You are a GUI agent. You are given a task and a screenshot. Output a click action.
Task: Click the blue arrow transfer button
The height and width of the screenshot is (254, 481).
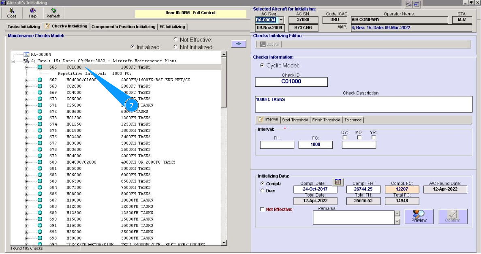[239, 44]
